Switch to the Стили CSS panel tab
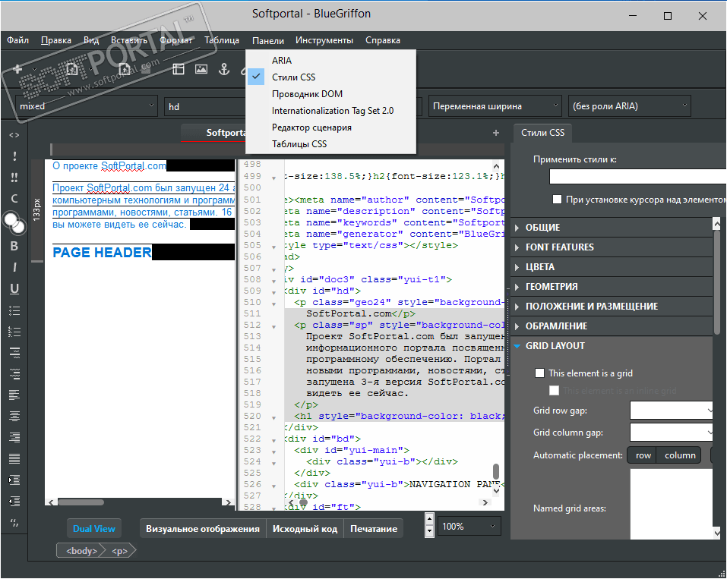The width and height of the screenshot is (727, 579). (542, 133)
